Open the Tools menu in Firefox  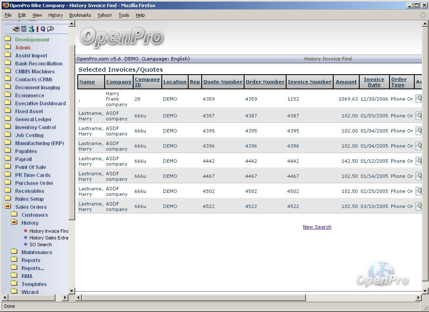[x=124, y=15]
